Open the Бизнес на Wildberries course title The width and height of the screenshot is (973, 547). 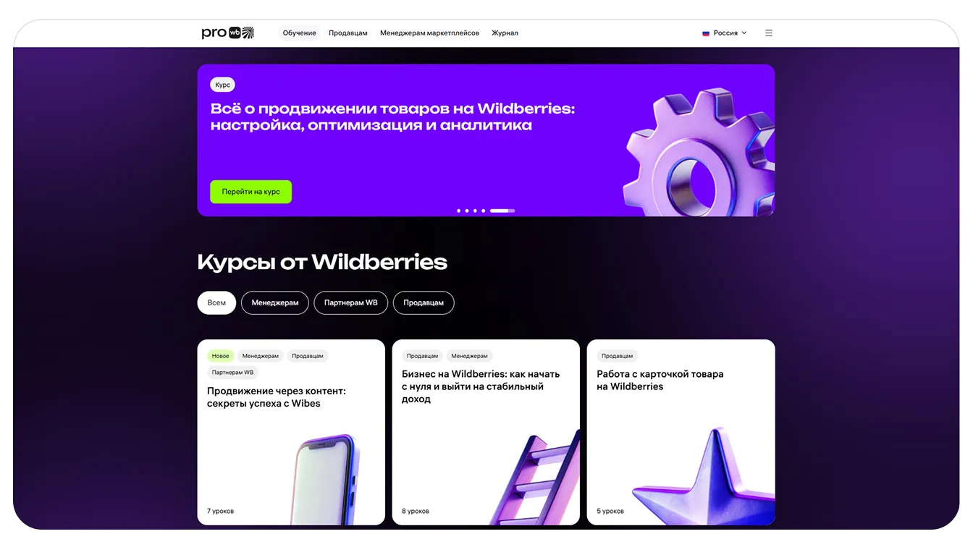pos(481,386)
